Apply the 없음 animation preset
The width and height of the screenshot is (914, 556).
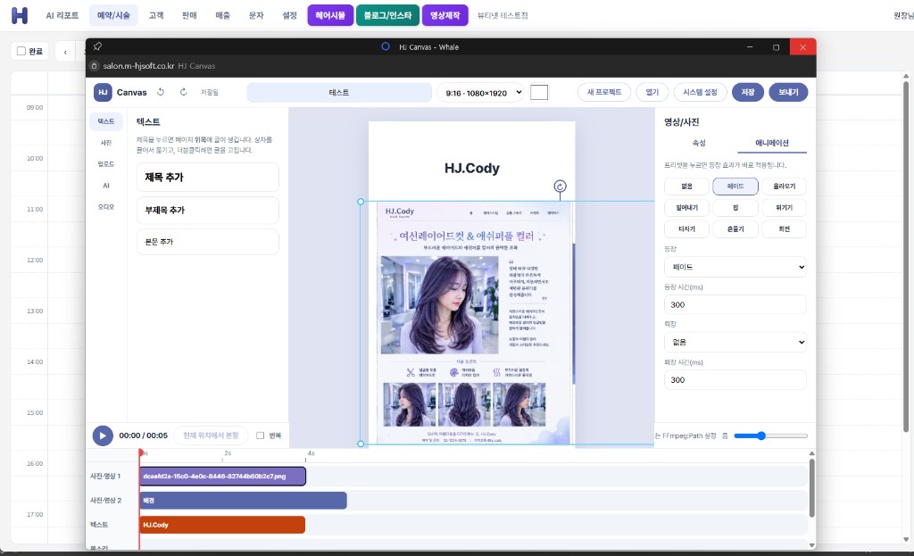(686, 187)
